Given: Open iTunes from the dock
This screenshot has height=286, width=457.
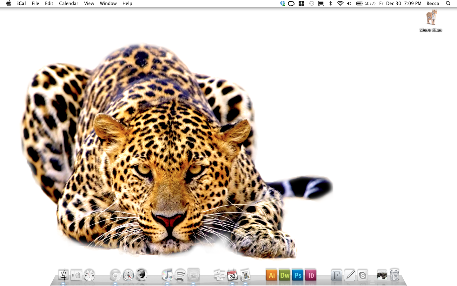Looking at the screenshot, I should 167,275.
